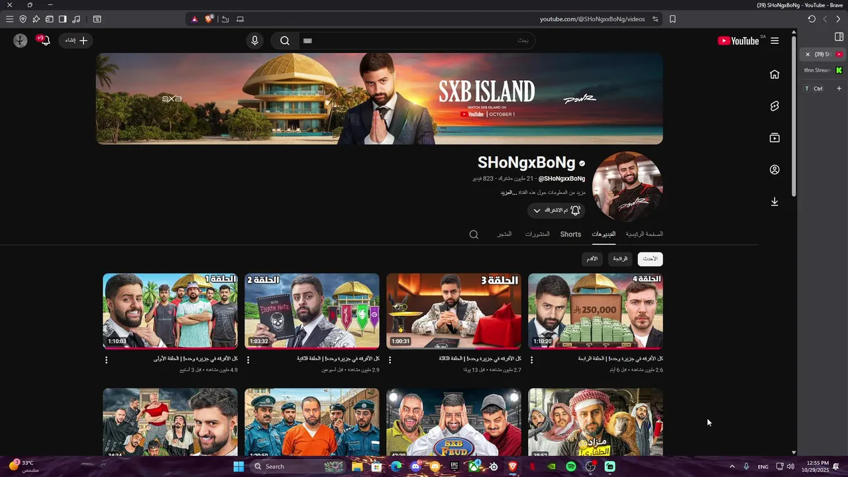Switch to the Shorts channel tab

(x=570, y=235)
